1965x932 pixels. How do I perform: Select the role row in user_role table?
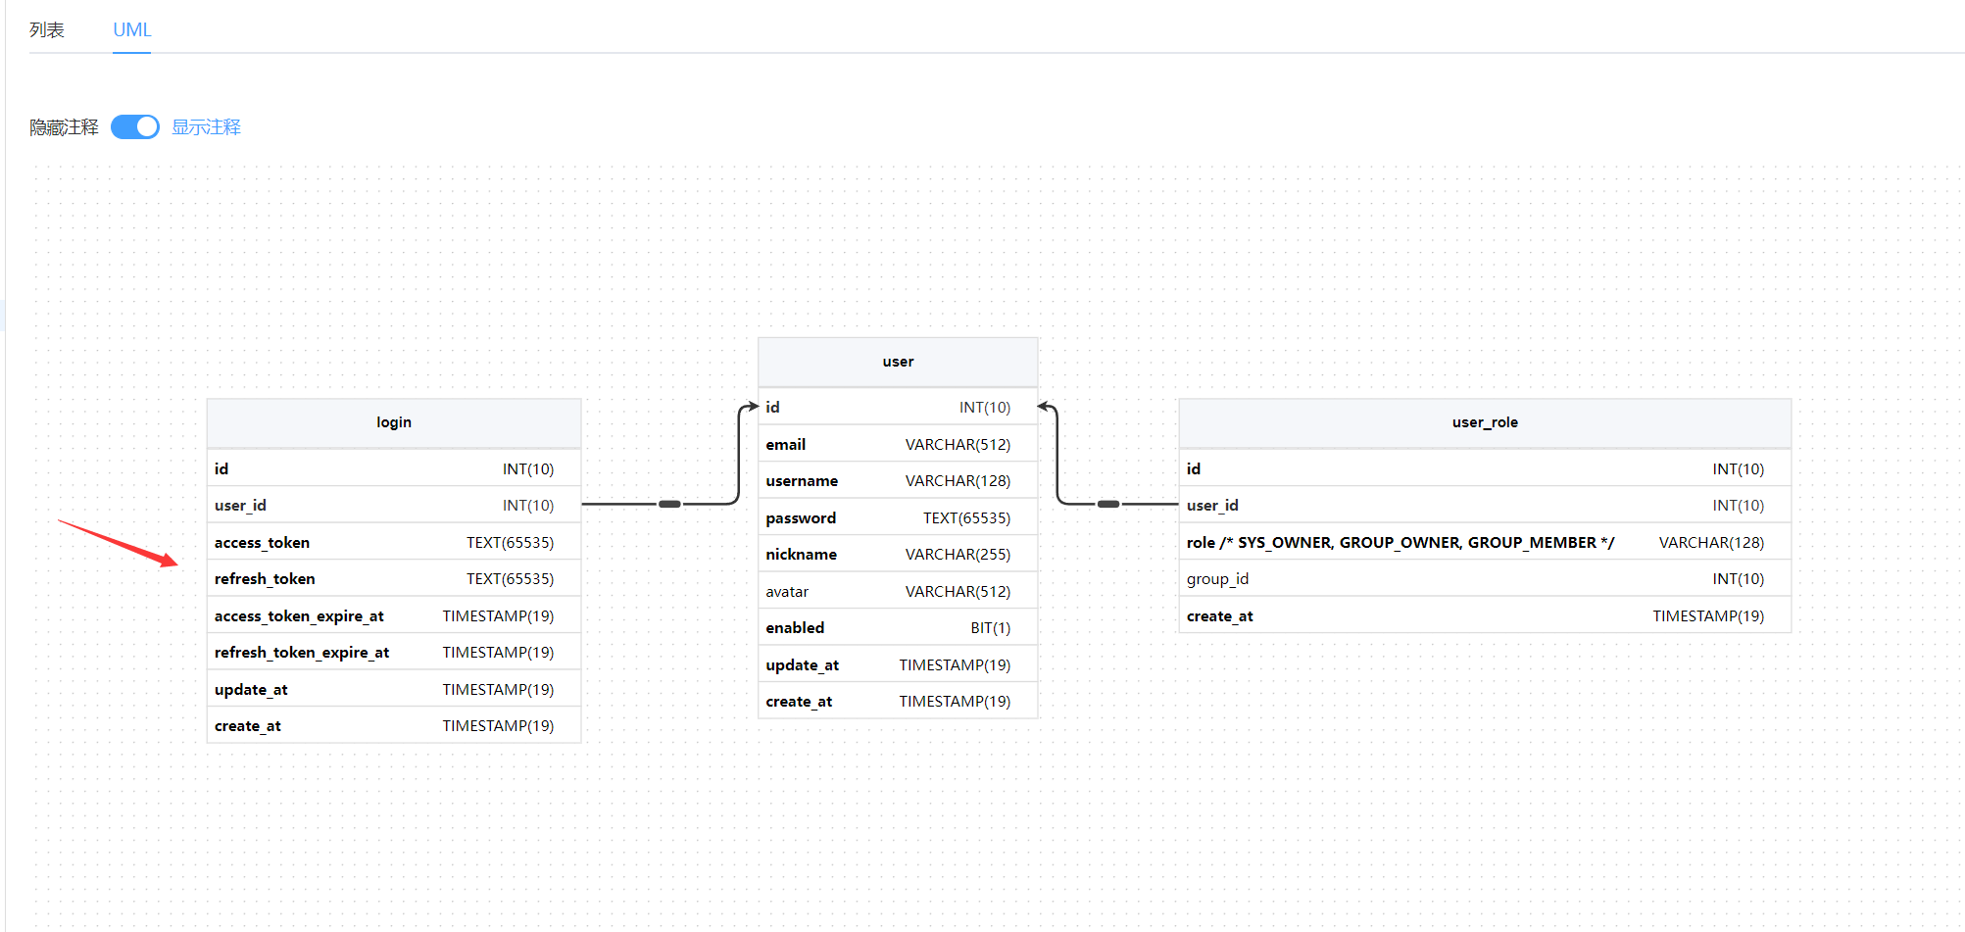pos(1484,543)
